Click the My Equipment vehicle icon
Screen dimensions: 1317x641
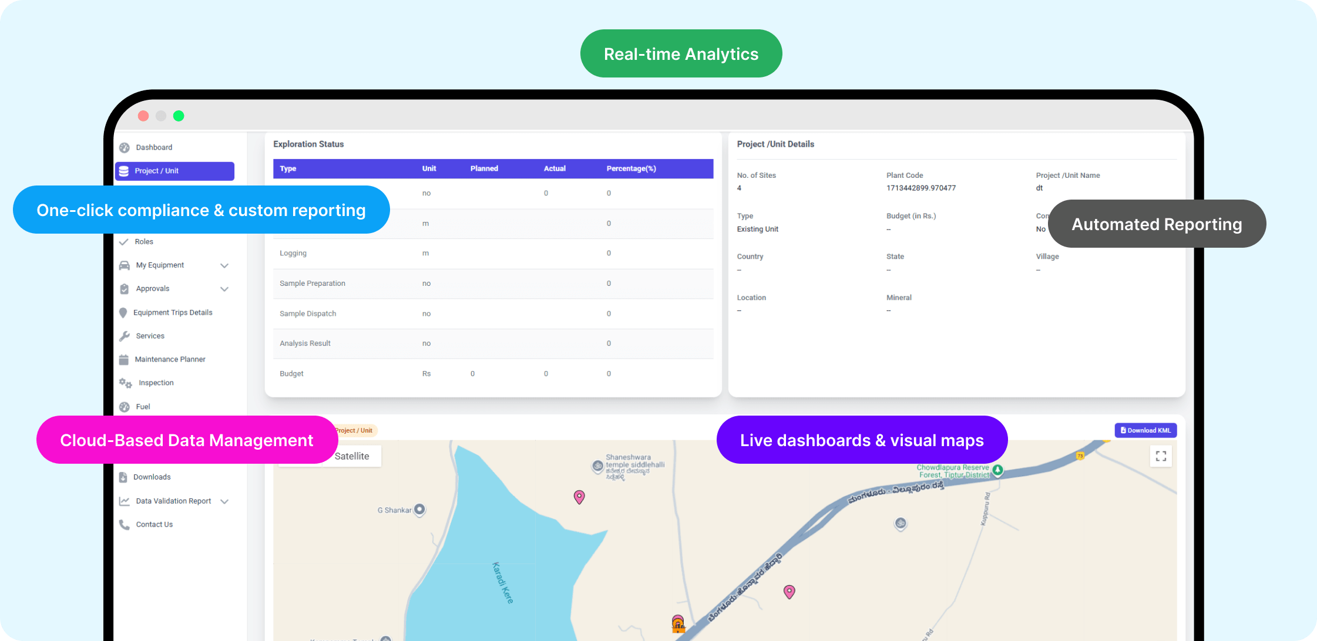point(125,265)
